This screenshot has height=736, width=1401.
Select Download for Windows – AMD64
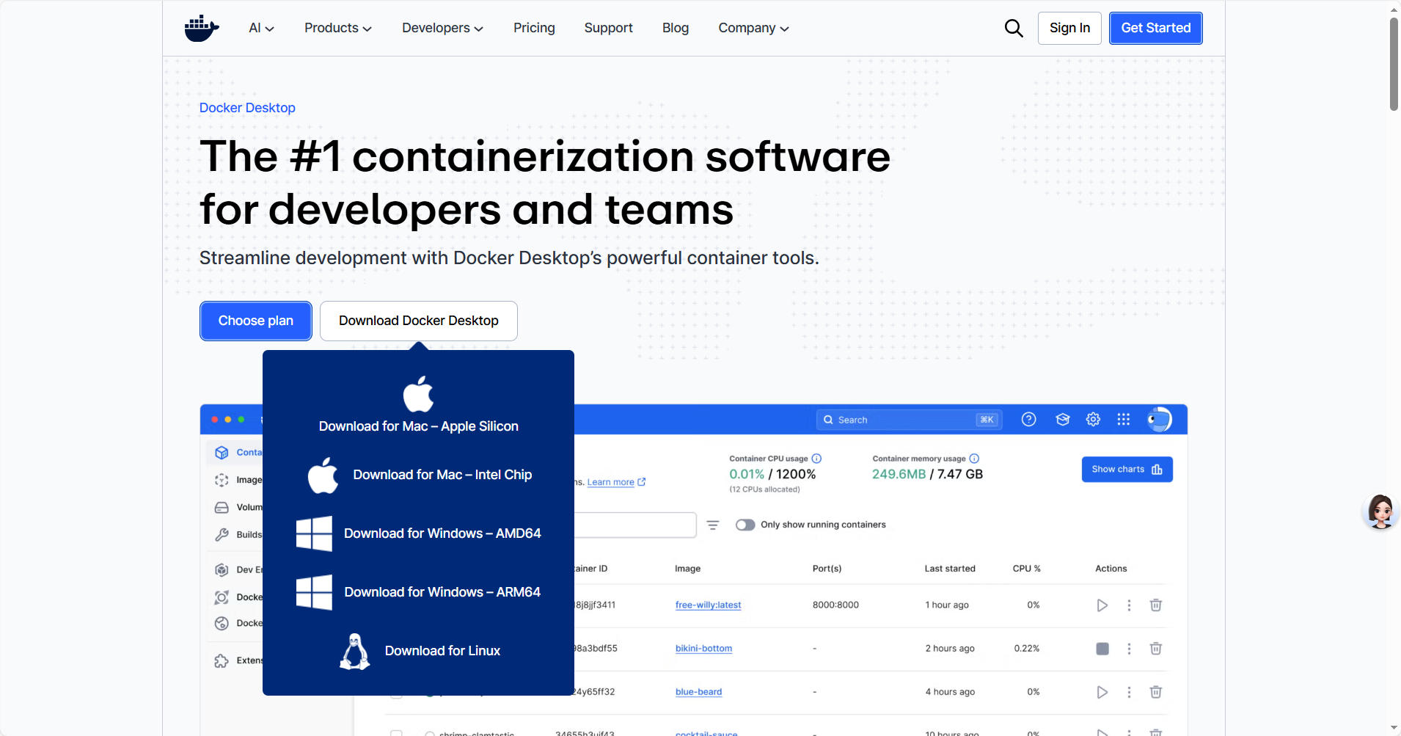point(442,533)
